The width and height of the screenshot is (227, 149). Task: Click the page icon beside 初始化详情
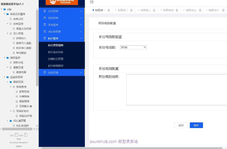click(x=17, y=116)
